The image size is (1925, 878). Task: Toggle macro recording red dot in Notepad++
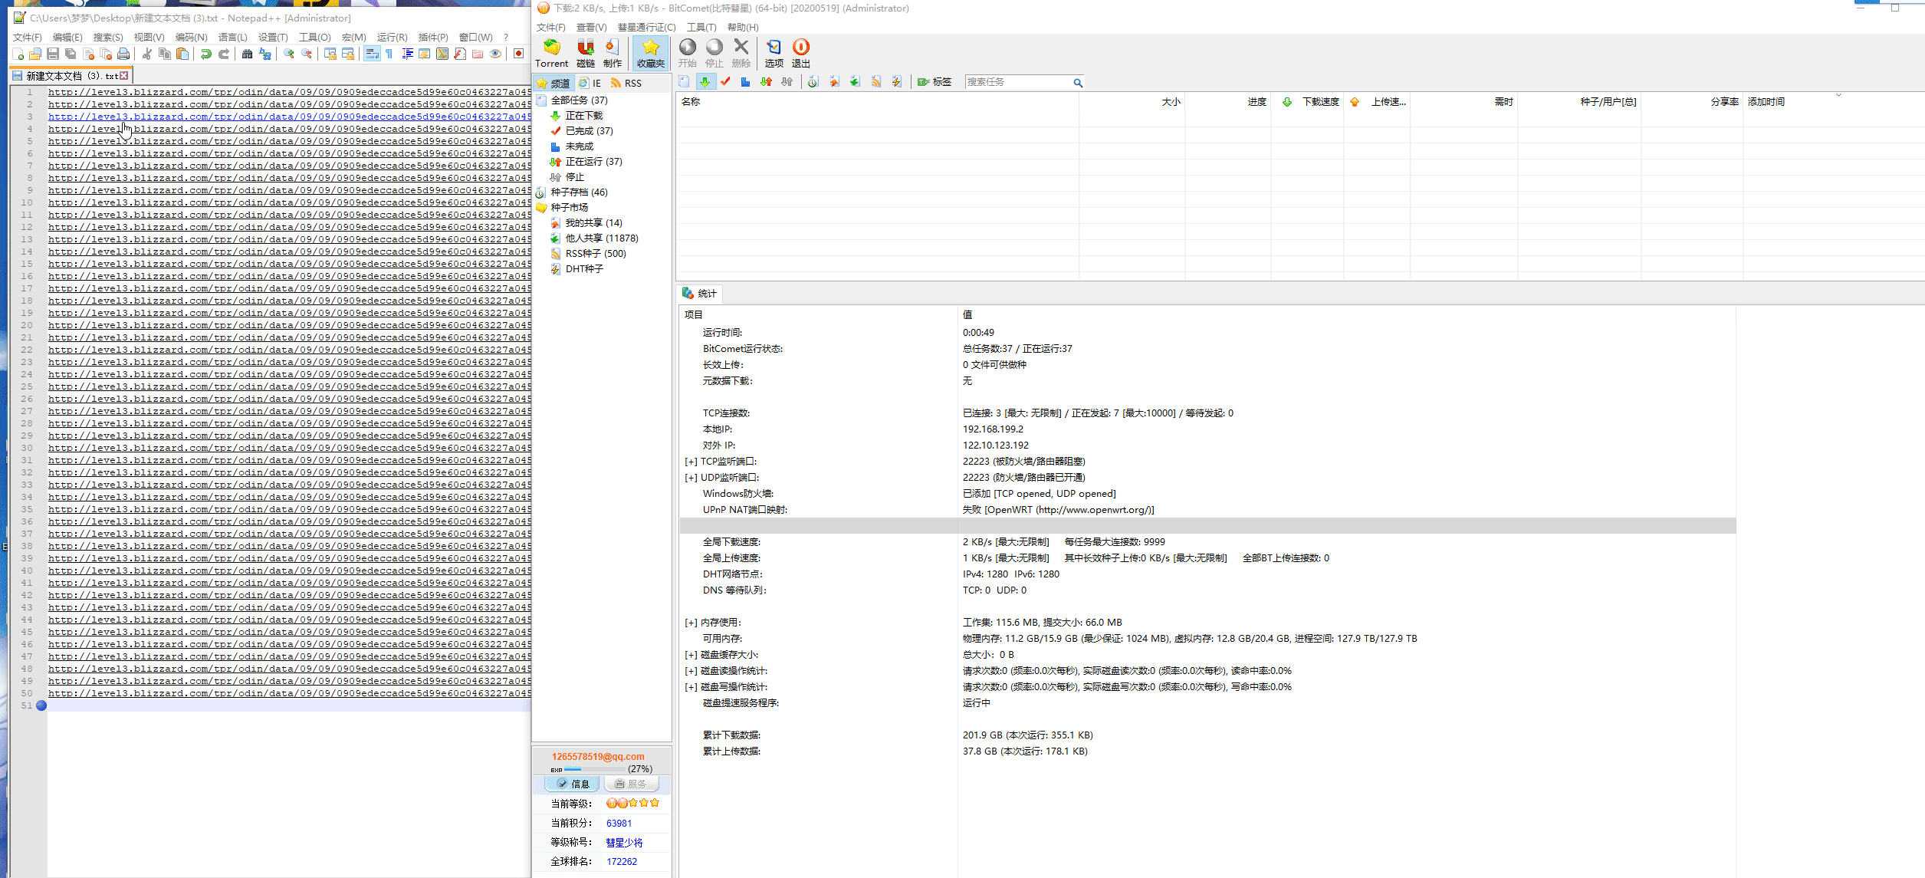click(x=519, y=54)
